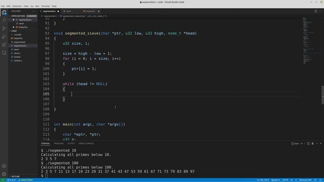Screen dimensions: 324x182
Task: Click the editor vertical scrollbar thumb
Action: click(x=323, y=95)
